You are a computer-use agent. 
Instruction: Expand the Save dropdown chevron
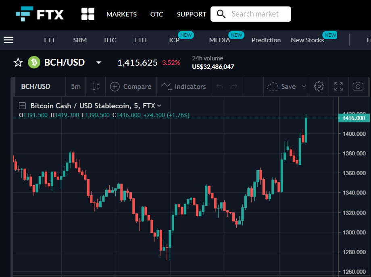(304, 87)
